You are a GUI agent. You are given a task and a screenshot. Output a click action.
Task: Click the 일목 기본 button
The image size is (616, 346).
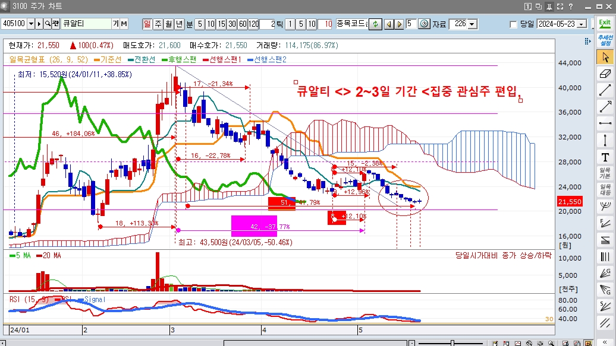pos(605,173)
